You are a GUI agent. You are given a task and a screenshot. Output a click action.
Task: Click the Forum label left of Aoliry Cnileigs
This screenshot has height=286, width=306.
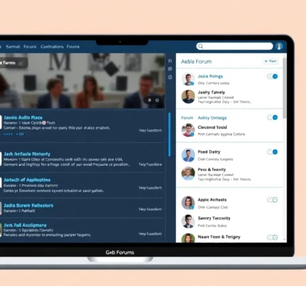pyautogui.click(x=187, y=118)
